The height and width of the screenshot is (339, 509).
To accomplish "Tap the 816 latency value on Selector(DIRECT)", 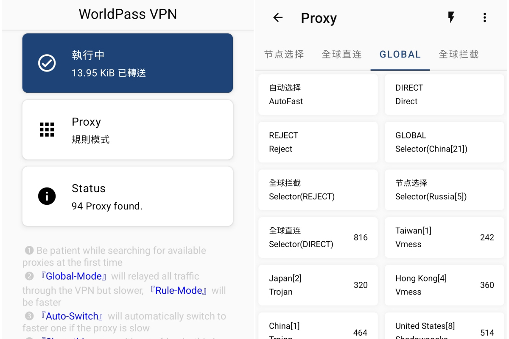I will coord(361,237).
